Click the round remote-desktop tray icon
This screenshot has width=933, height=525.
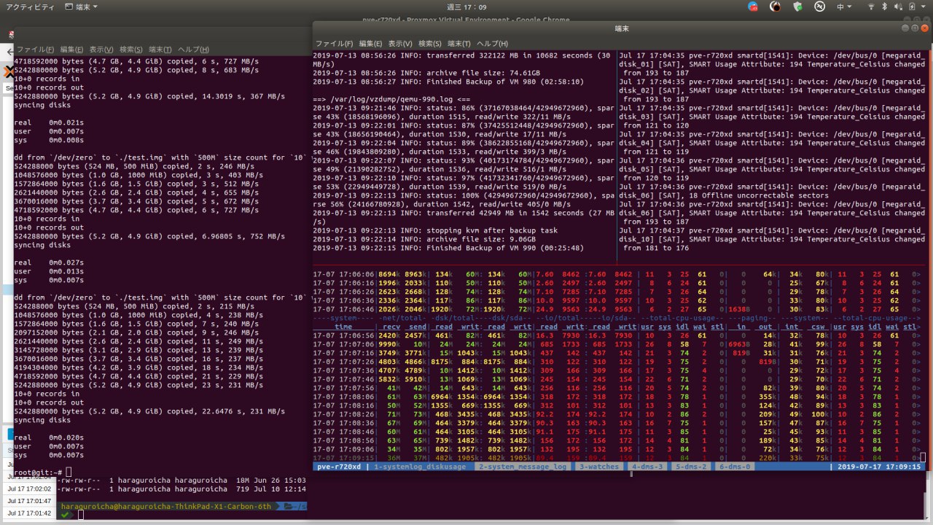pos(819,7)
